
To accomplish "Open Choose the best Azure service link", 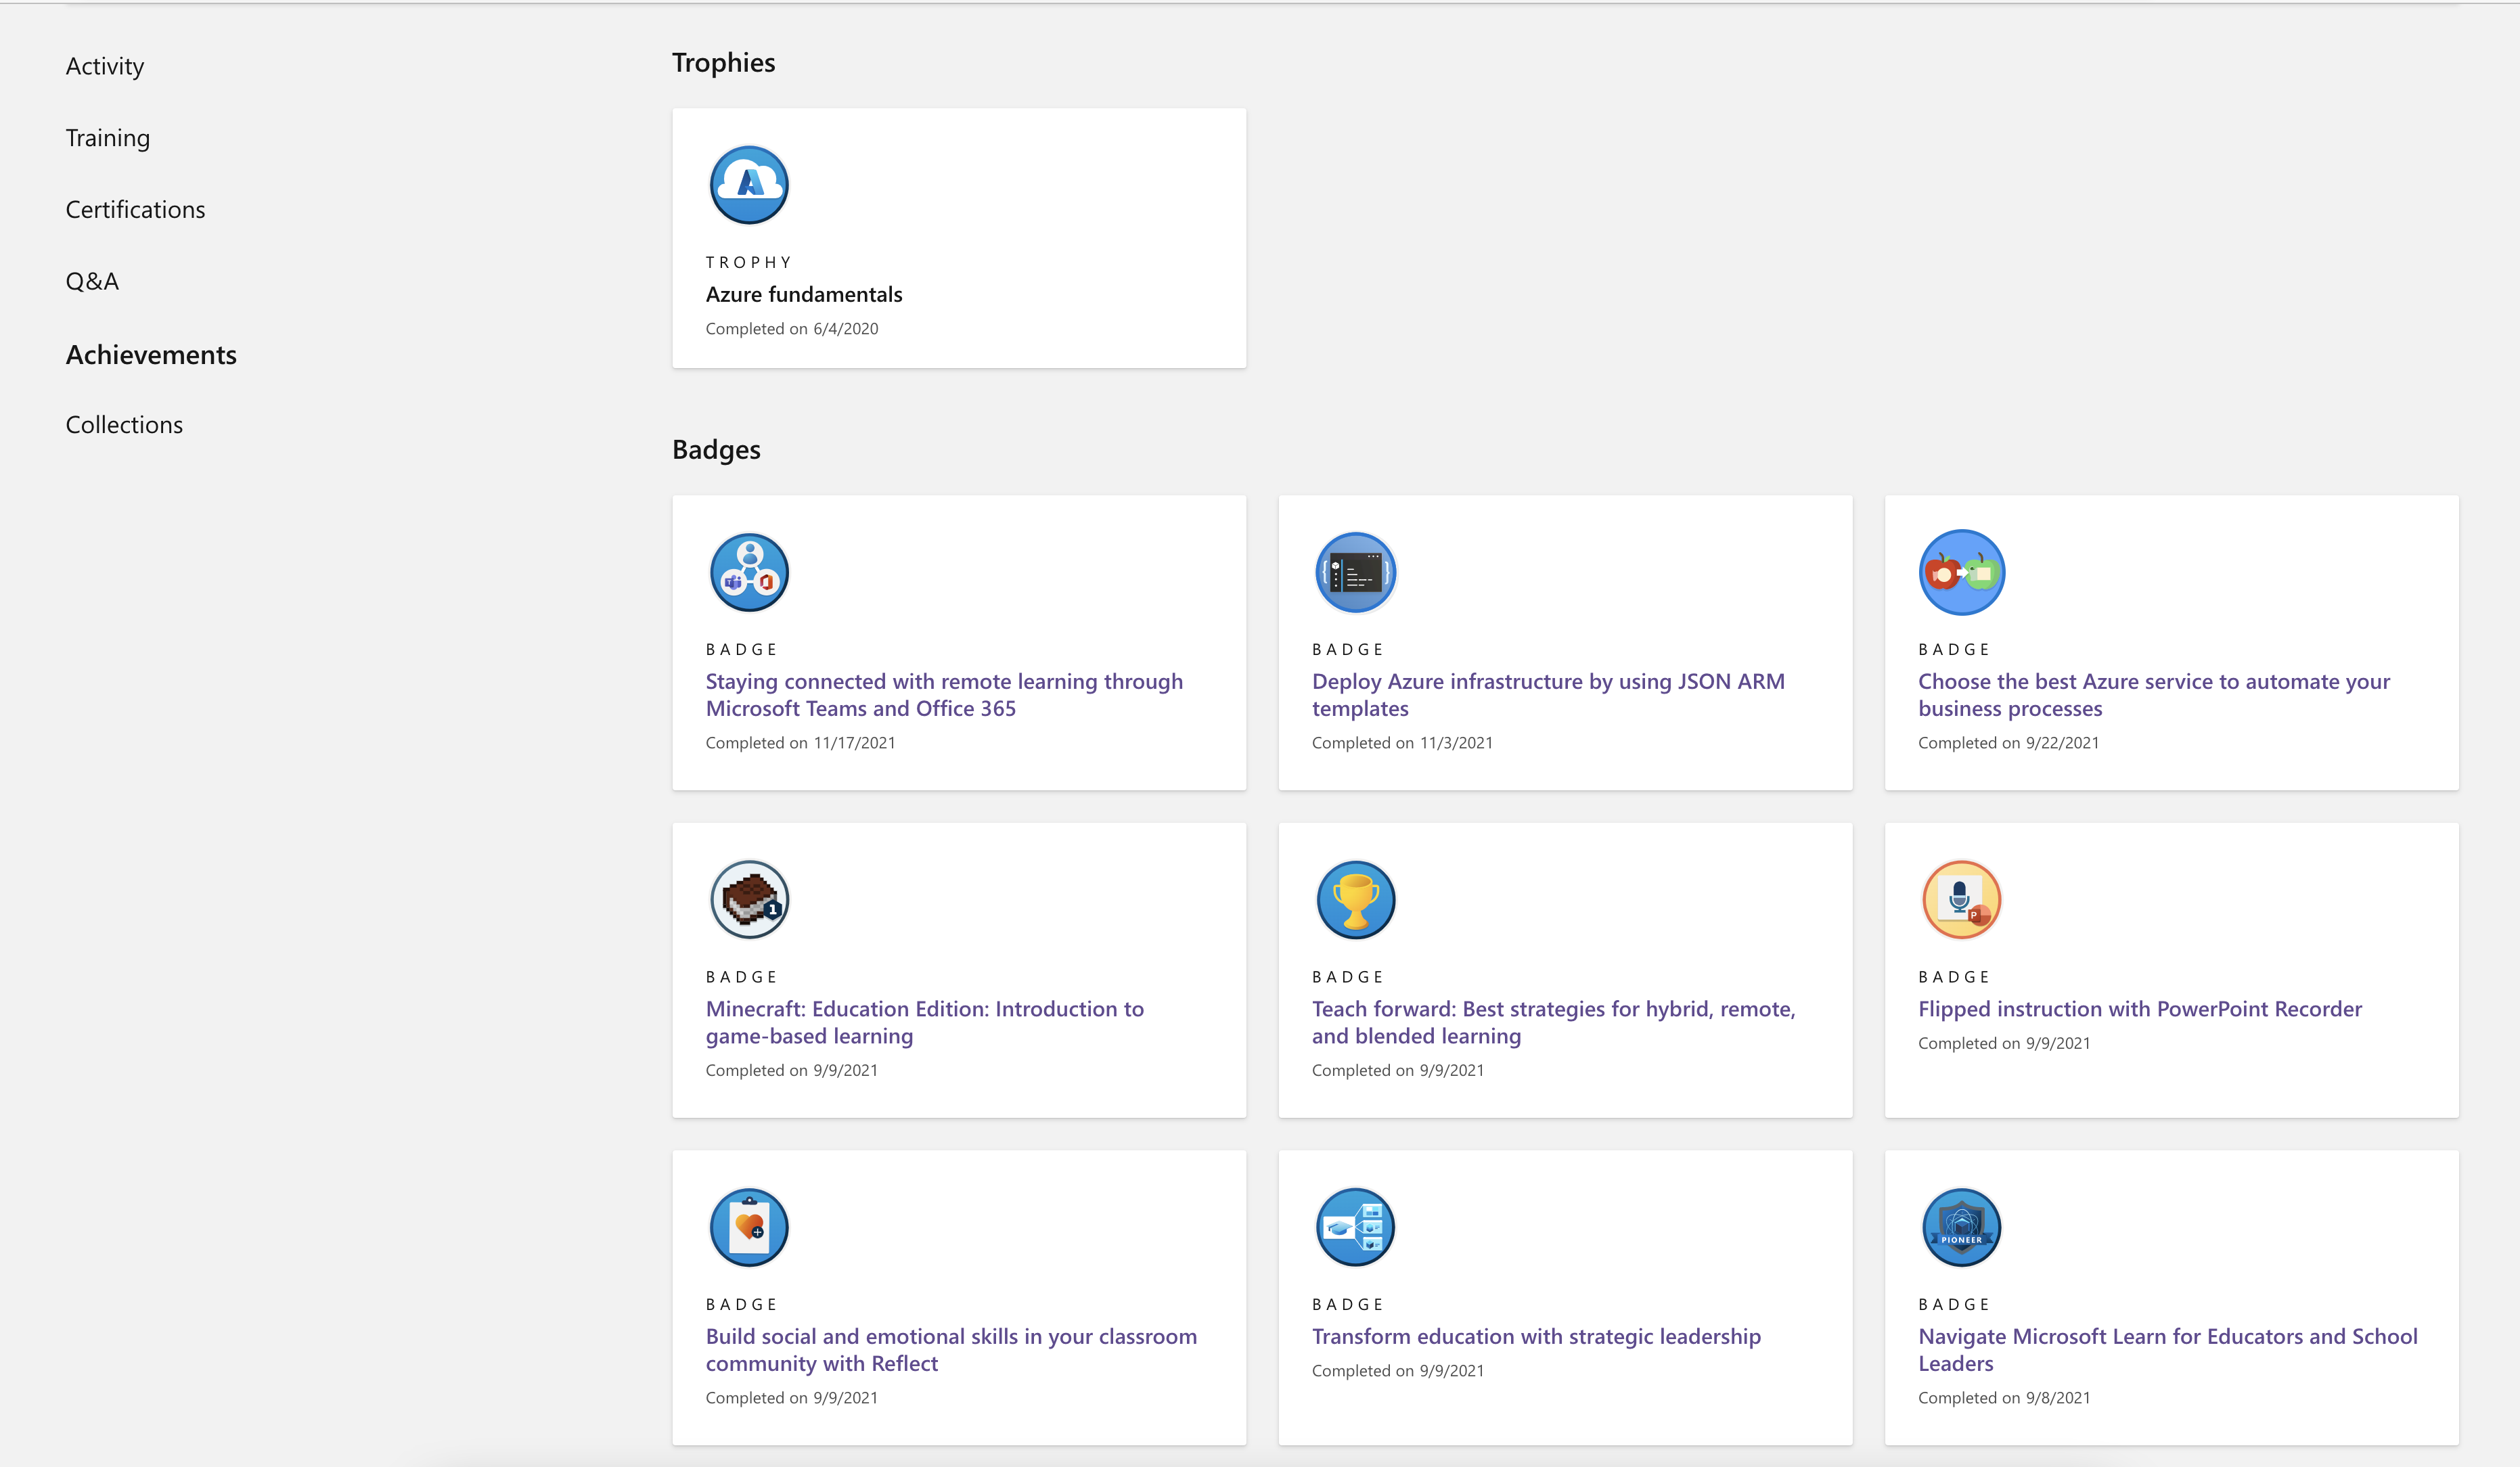I will (x=2154, y=695).
